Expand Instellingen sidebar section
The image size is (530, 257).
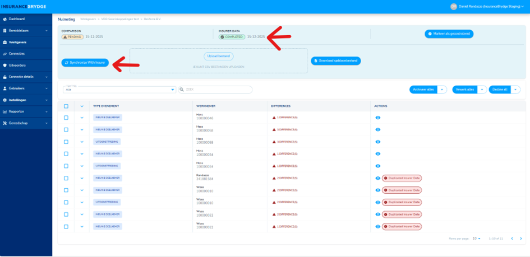tap(26, 100)
